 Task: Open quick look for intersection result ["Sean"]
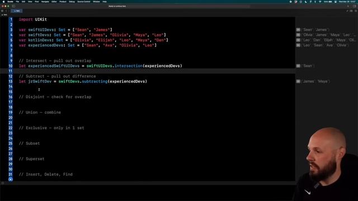tap(298, 66)
